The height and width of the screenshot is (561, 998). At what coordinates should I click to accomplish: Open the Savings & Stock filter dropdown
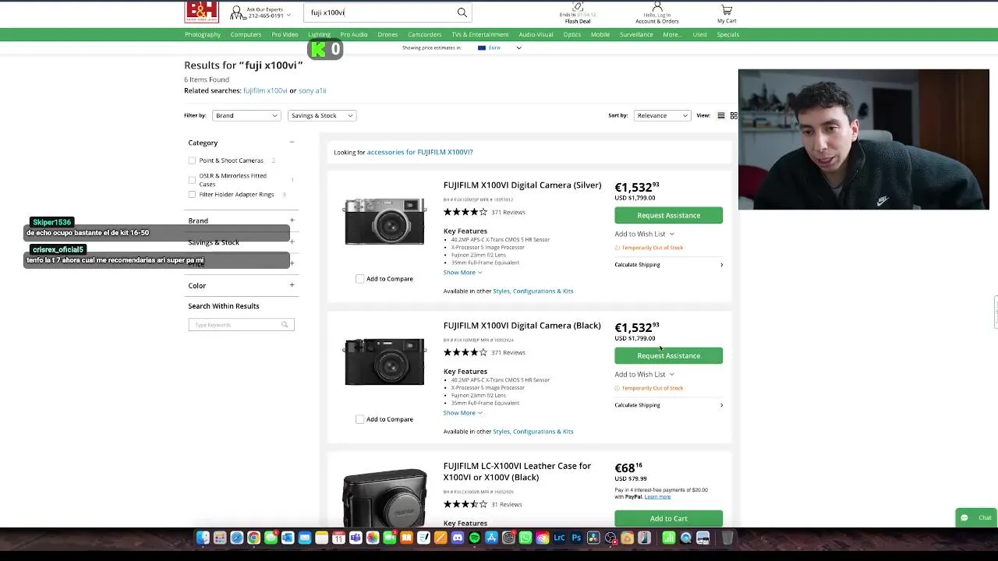(321, 115)
